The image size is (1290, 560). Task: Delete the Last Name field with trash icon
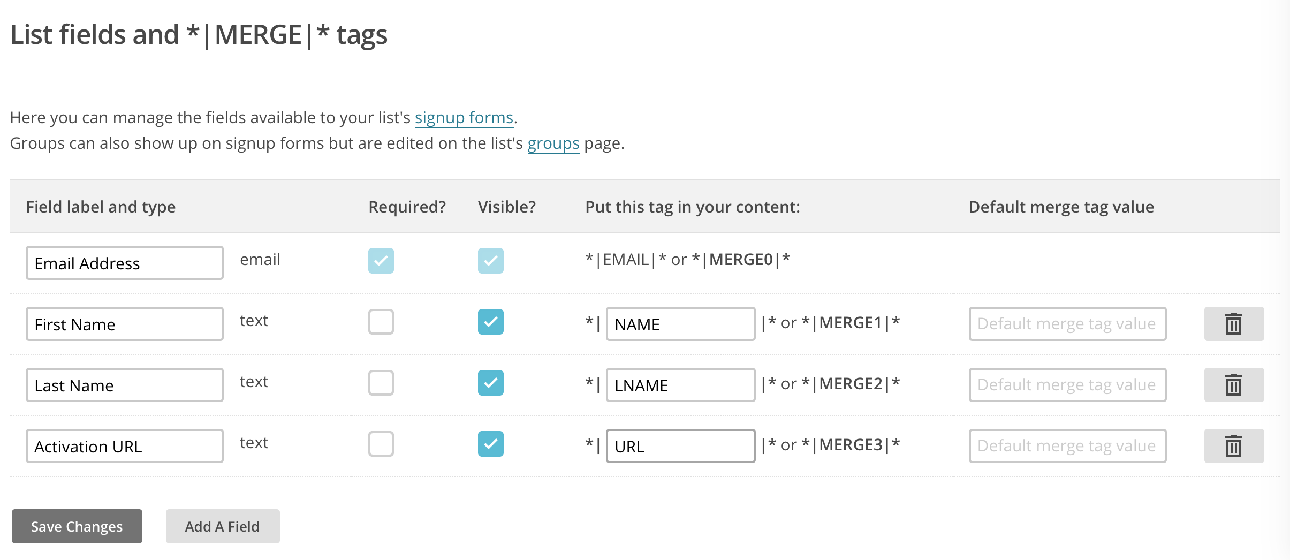pyautogui.click(x=1234, y=385)
